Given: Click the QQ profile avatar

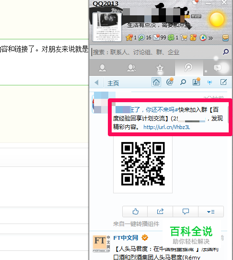Looking at the screenshot, I should 107,27.
